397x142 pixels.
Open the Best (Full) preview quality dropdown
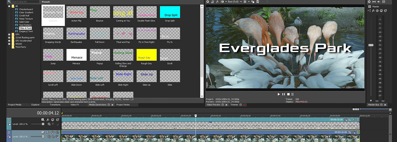(x=235, y=1)
